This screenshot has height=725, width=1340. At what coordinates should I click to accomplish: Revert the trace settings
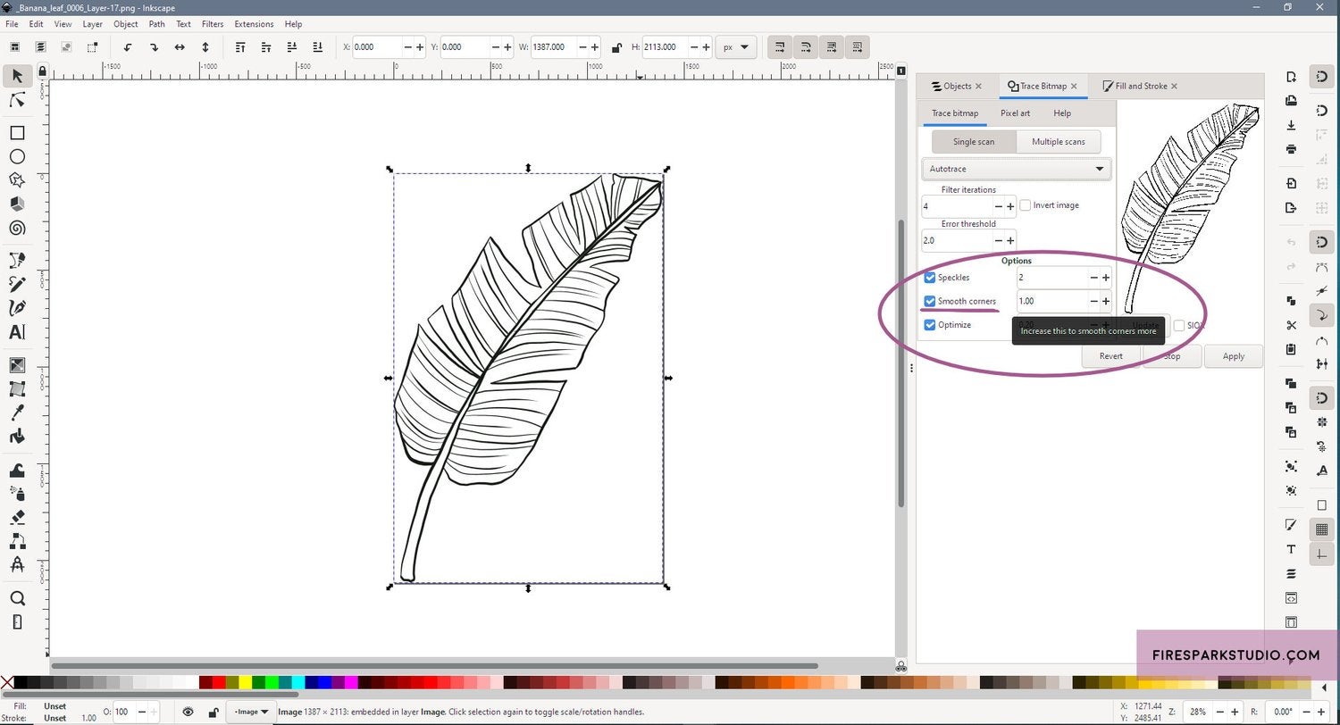(1110, 355)
